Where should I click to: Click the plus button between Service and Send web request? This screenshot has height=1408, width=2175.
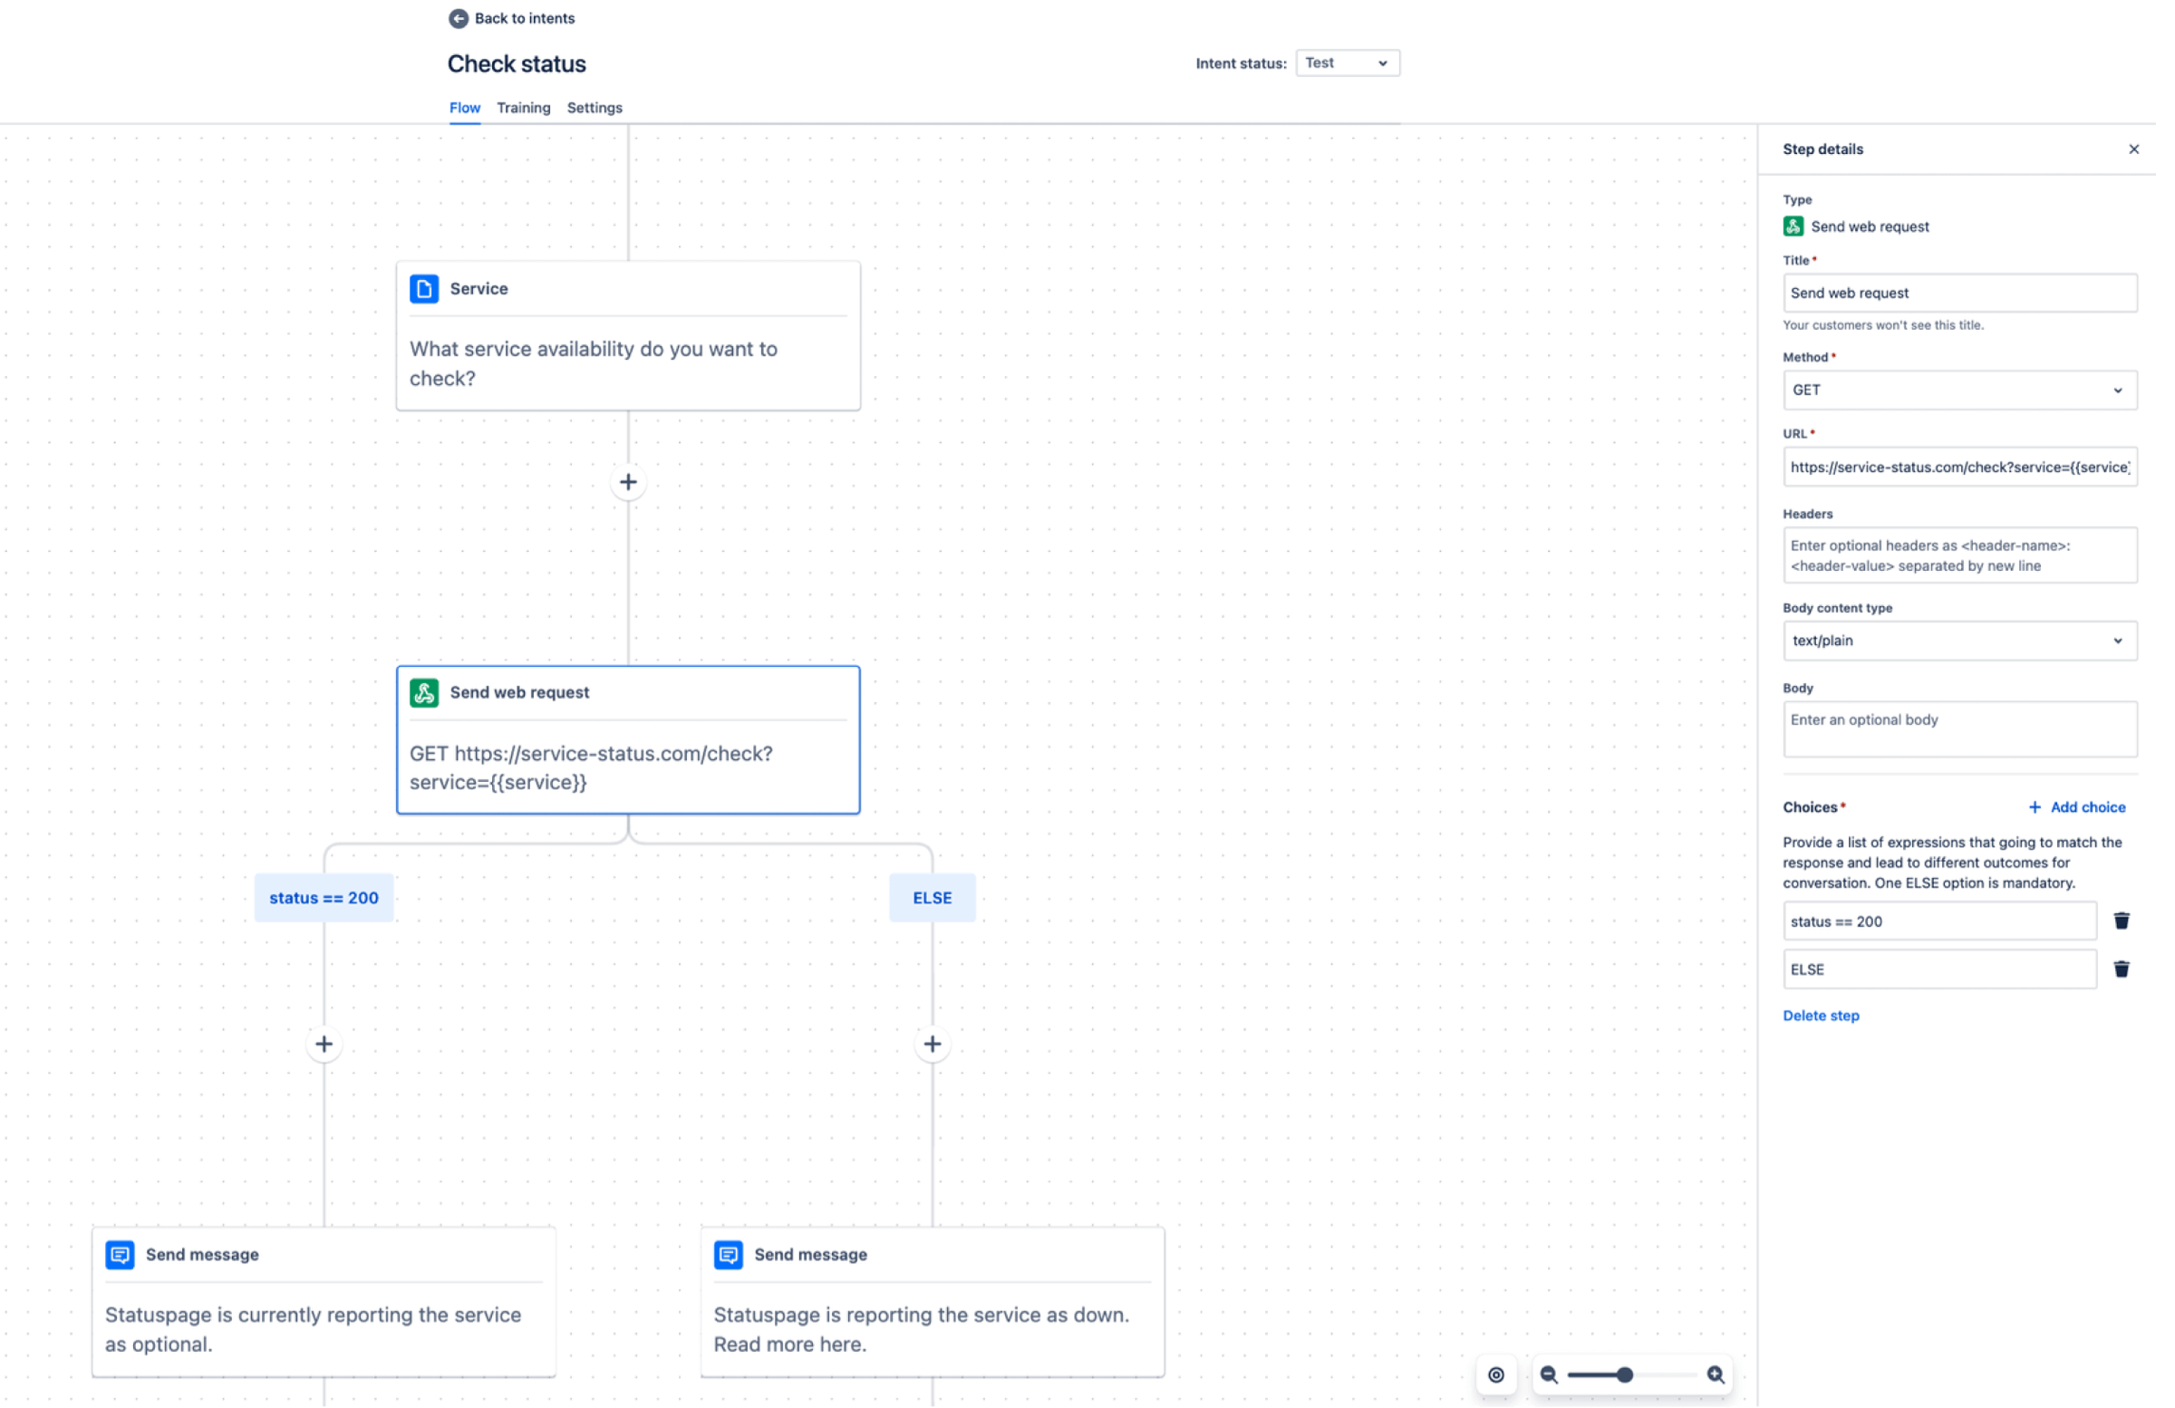click(628, 482)
